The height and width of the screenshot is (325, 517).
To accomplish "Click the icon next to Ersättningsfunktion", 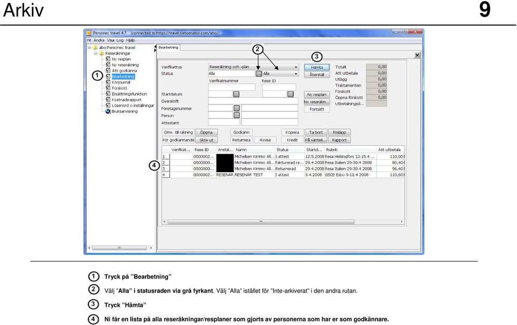I will coord(108,94).
